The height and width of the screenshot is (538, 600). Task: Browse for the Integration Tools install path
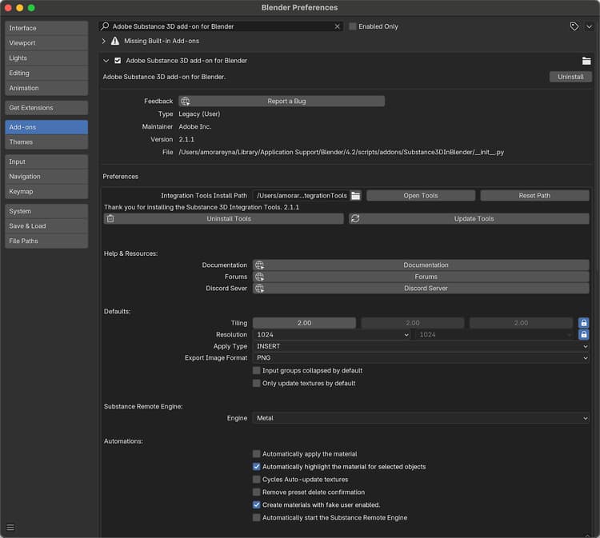coord(356,195)
